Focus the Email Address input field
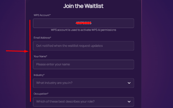173x108 pixels. pos(84,46)
